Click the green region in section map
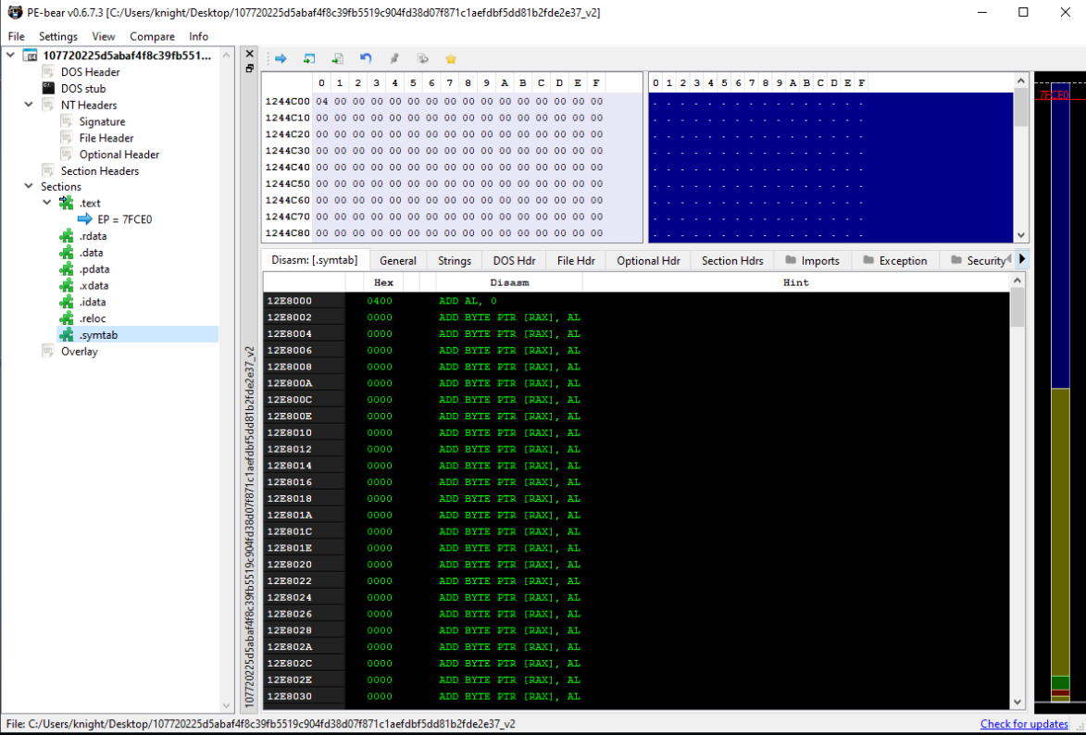Screen dimensions: 1086x735 [x=1061, y=682]
